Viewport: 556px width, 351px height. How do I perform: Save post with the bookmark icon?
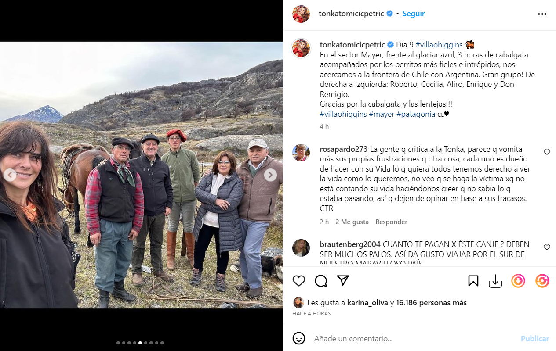click(x=473, y=281)
